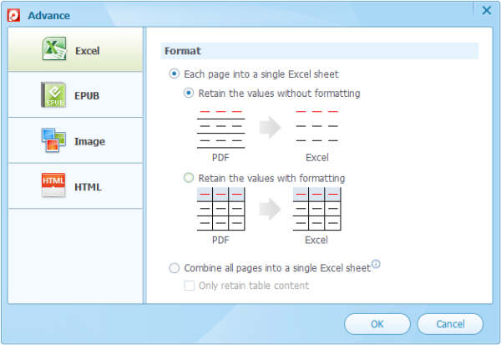Close the Advance dialog window

click(x=487, y=11)
